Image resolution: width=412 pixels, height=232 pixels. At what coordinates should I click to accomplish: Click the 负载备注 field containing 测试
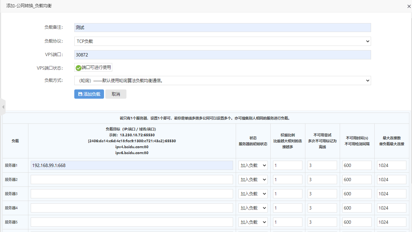[x=222, y=27]
